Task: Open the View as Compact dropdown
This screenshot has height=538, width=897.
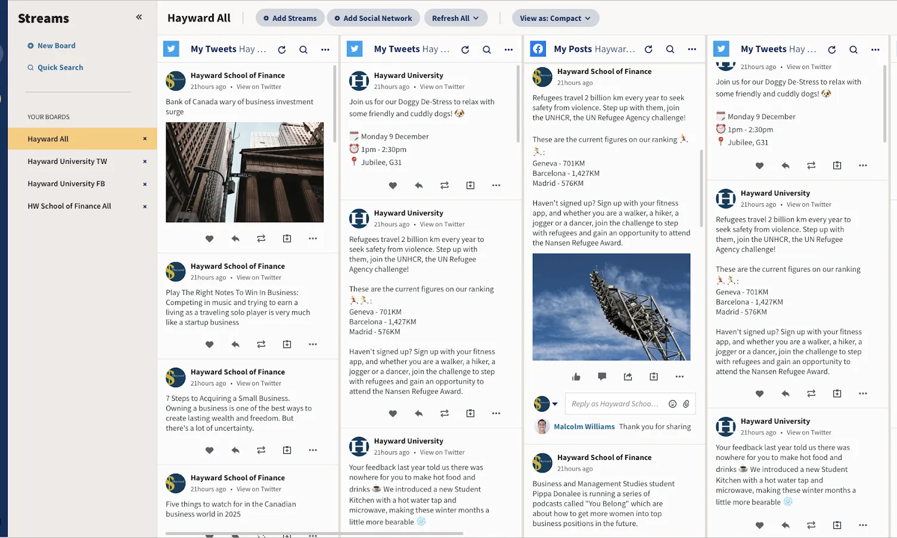Action: [x=555, y=18]
